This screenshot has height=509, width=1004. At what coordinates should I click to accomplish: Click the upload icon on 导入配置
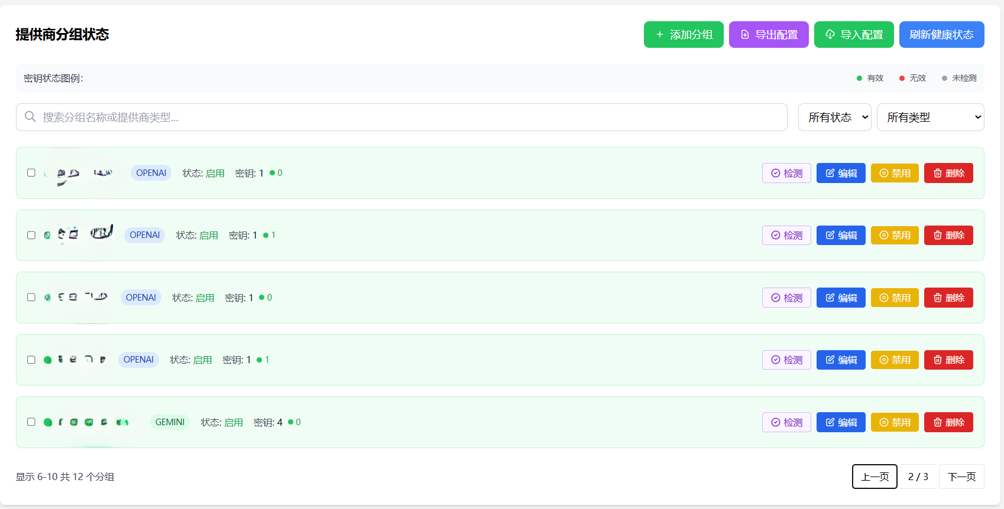[830, 35]
